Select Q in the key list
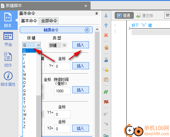 click(x=29, y=91)
